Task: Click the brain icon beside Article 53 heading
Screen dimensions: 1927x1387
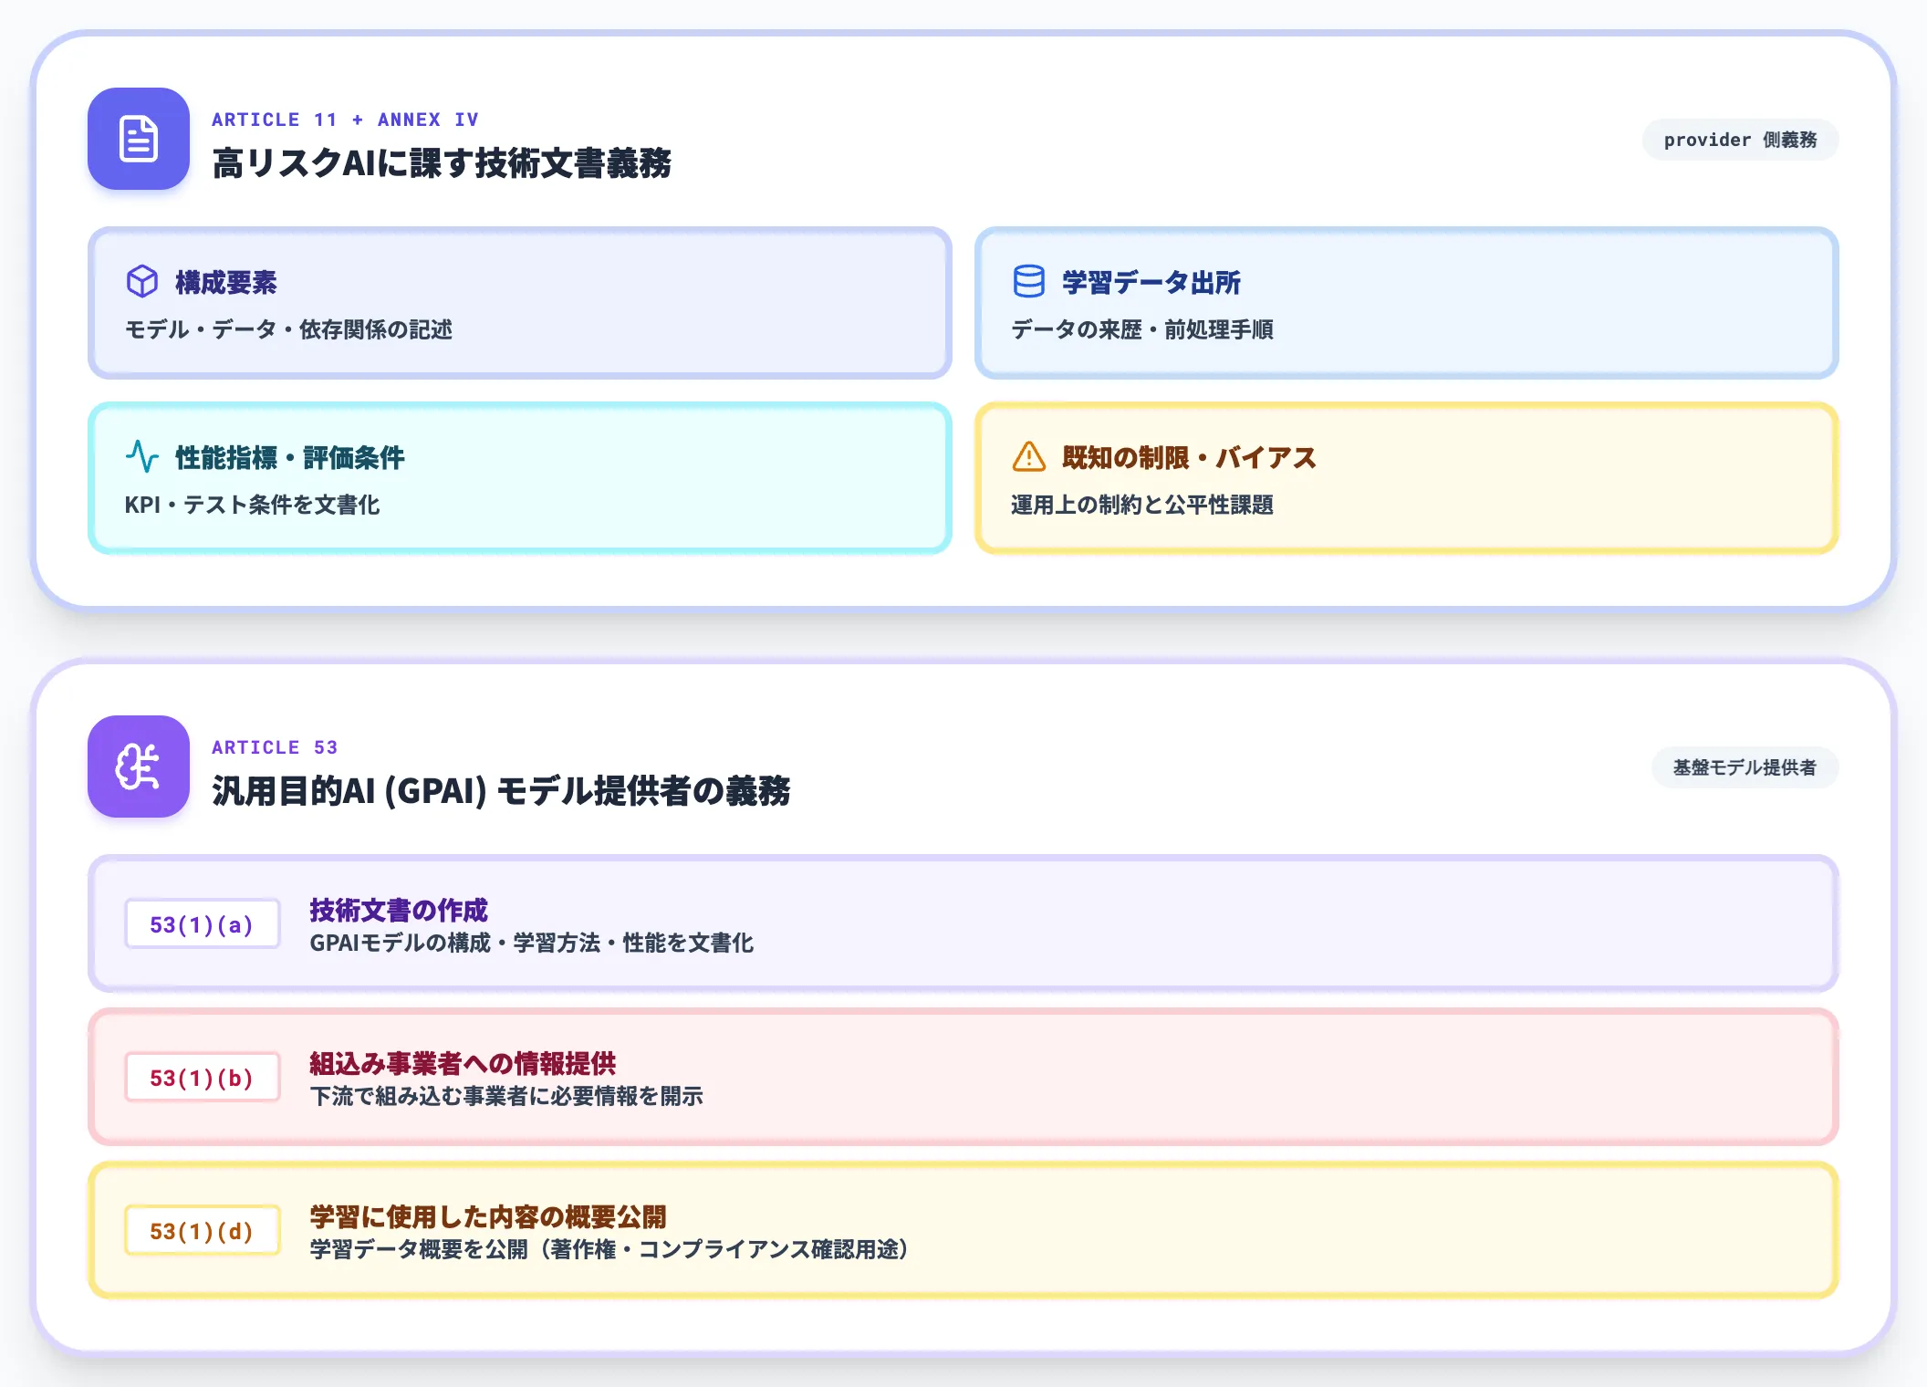Action: (139, 766)
